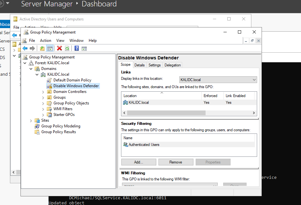Expand the Groups OU
The height and width of the screenshot is (205, 301).
click(x=43, y=98)
